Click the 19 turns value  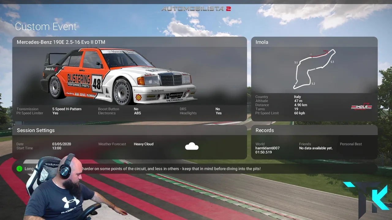click(296, 109)
